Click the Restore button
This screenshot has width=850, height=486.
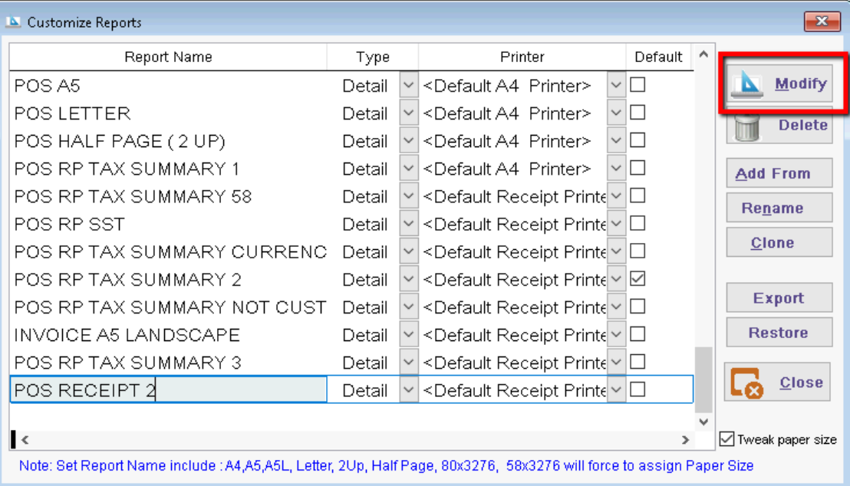779,333
